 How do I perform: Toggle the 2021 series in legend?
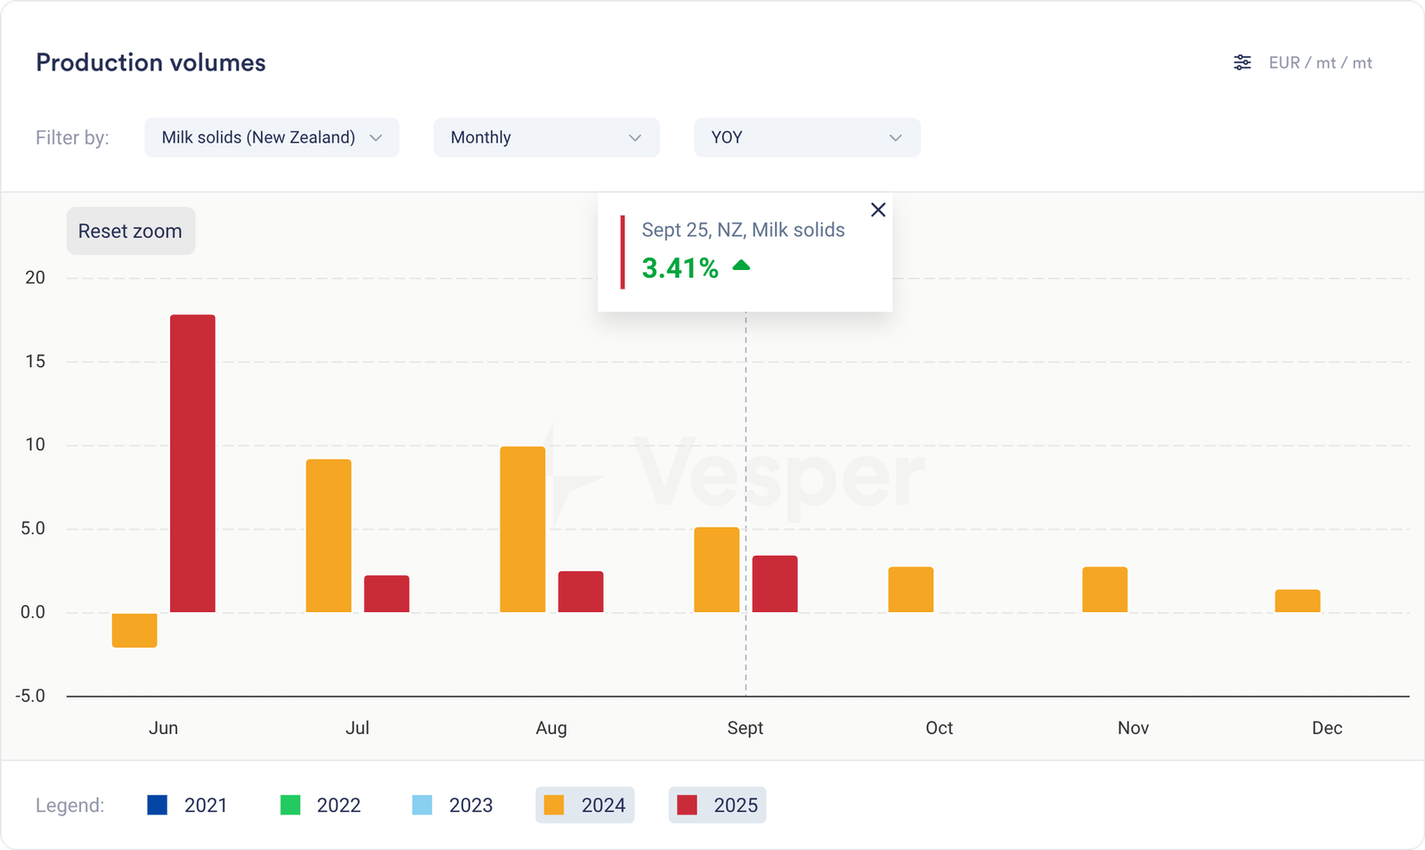click(188, 805)
